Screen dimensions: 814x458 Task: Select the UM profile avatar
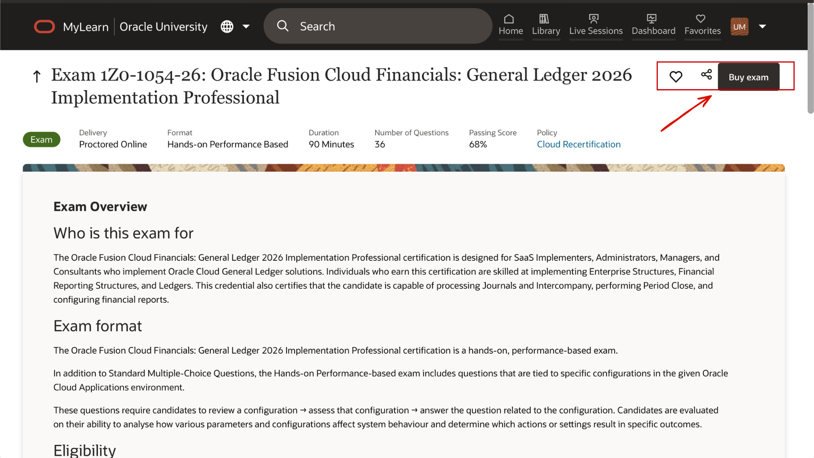[x=739, y=26]
